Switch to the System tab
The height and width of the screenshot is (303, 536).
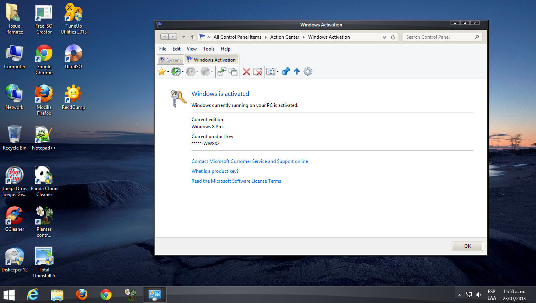coord(170,60)
